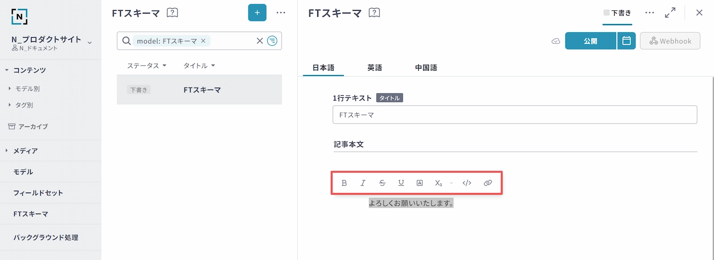Image resolution: width=714 pixels, height=260 pixels.
Task: Click the add new content plus button
Action: [x=257, y=13]
